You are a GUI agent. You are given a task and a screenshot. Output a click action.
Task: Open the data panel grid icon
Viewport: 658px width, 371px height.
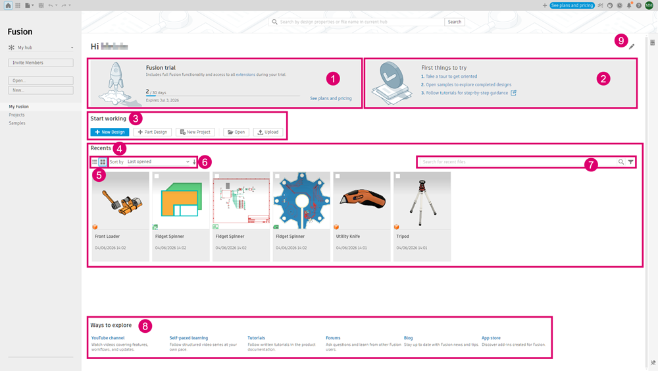click(x=18, y=5)
